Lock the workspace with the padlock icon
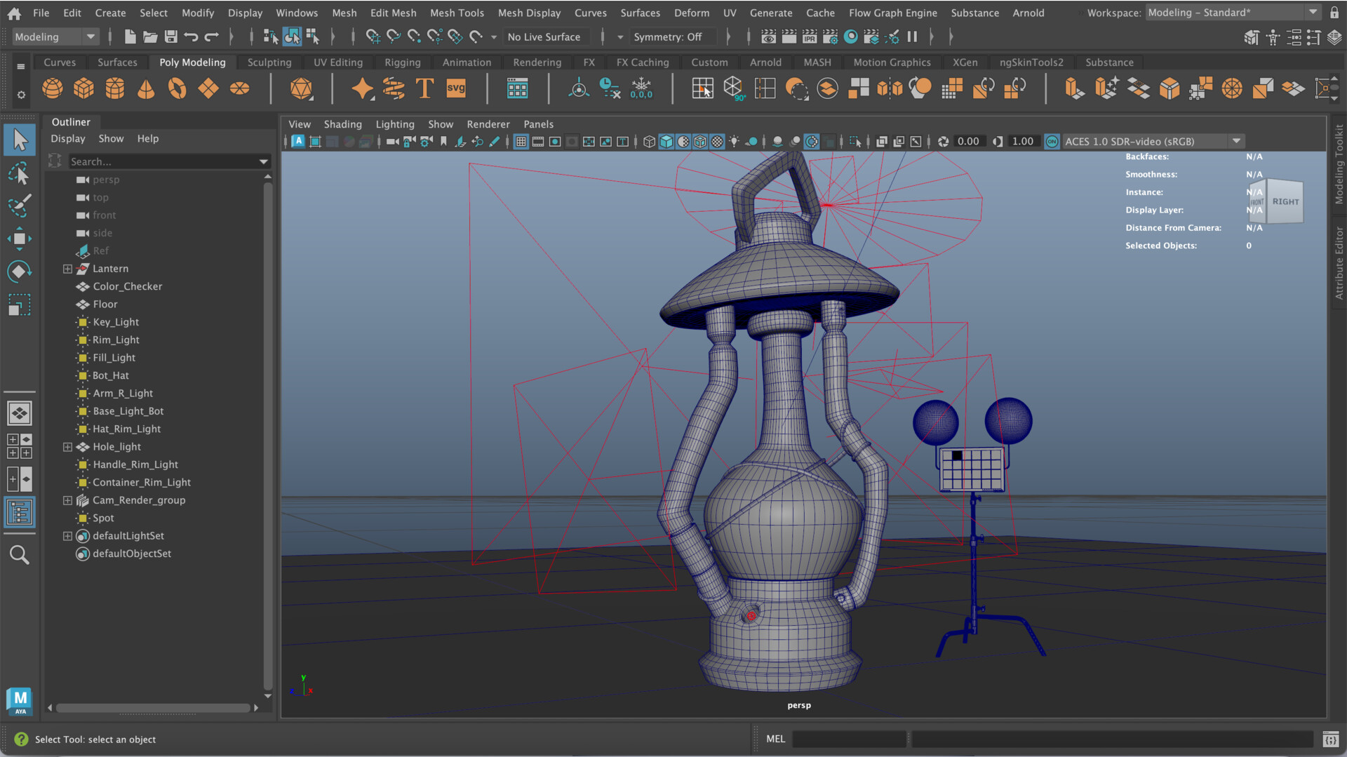The image size is (1347, 757). click(x=1334, y=12)
